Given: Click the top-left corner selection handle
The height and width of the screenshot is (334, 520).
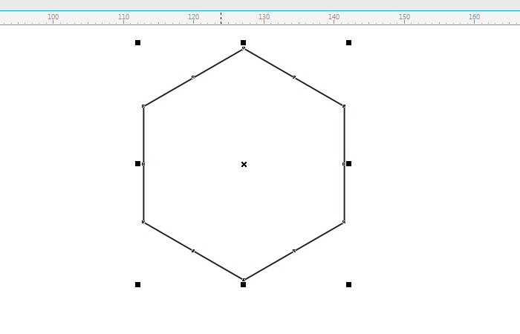Looking at the screenshot, I should coord(138,43).
